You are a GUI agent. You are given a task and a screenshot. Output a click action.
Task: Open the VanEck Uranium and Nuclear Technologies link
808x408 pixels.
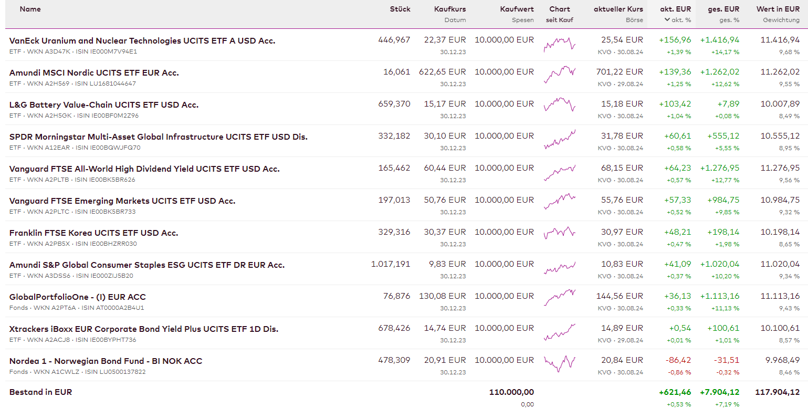tap(142, 41)
